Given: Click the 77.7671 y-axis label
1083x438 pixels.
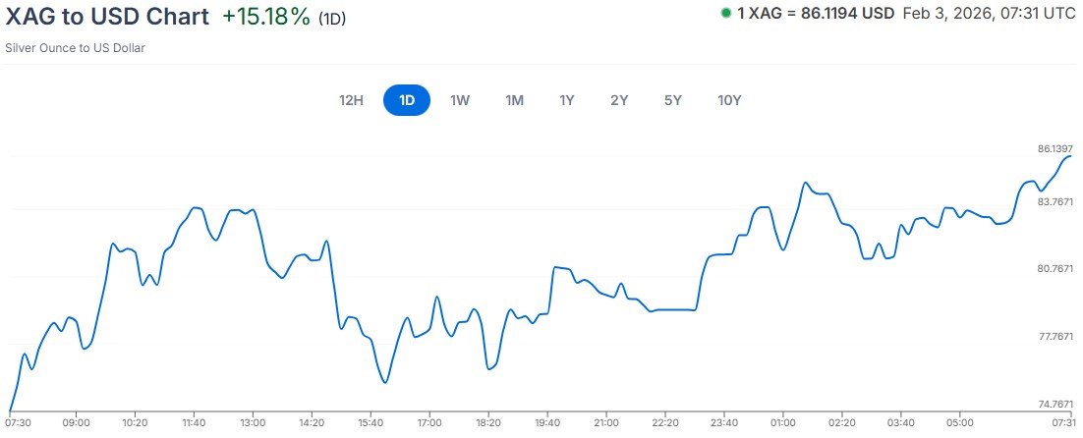Looking at the screenshot, I should (1055, 337).
